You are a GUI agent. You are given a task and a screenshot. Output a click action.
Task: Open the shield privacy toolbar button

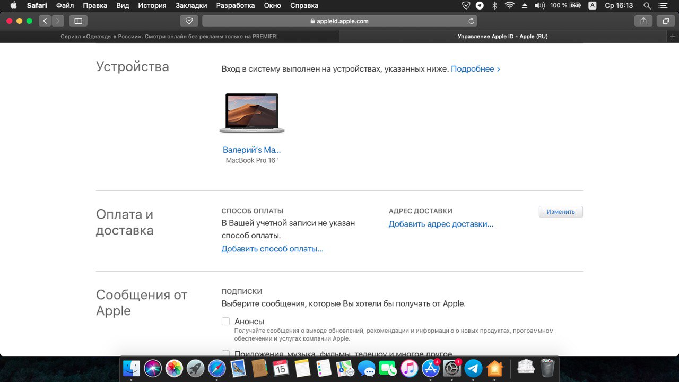[189, 21]
